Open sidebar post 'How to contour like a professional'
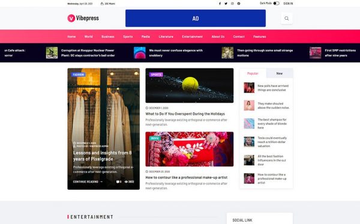 click(272, 178)
